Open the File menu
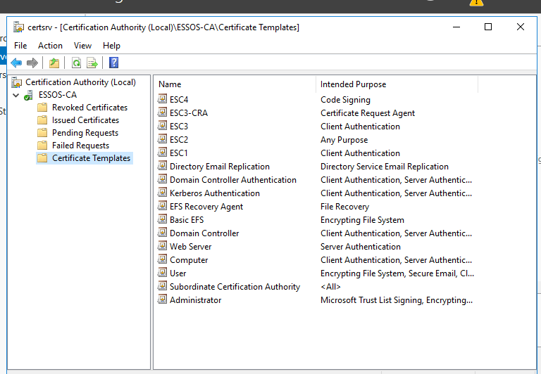 coord(20,46)
